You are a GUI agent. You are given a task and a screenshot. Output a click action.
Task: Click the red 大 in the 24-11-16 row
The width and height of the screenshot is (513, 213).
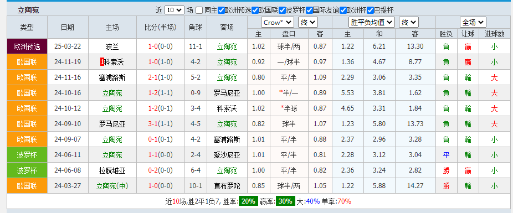coord(494,77)
